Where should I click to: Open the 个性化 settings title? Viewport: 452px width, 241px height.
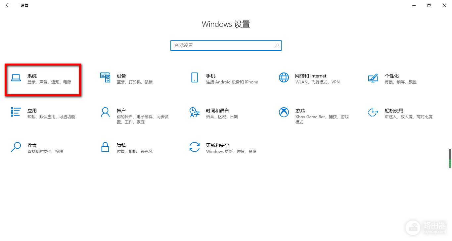point(392,76)
